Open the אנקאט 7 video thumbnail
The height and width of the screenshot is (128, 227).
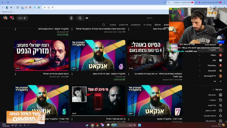(x=155, y=101)
